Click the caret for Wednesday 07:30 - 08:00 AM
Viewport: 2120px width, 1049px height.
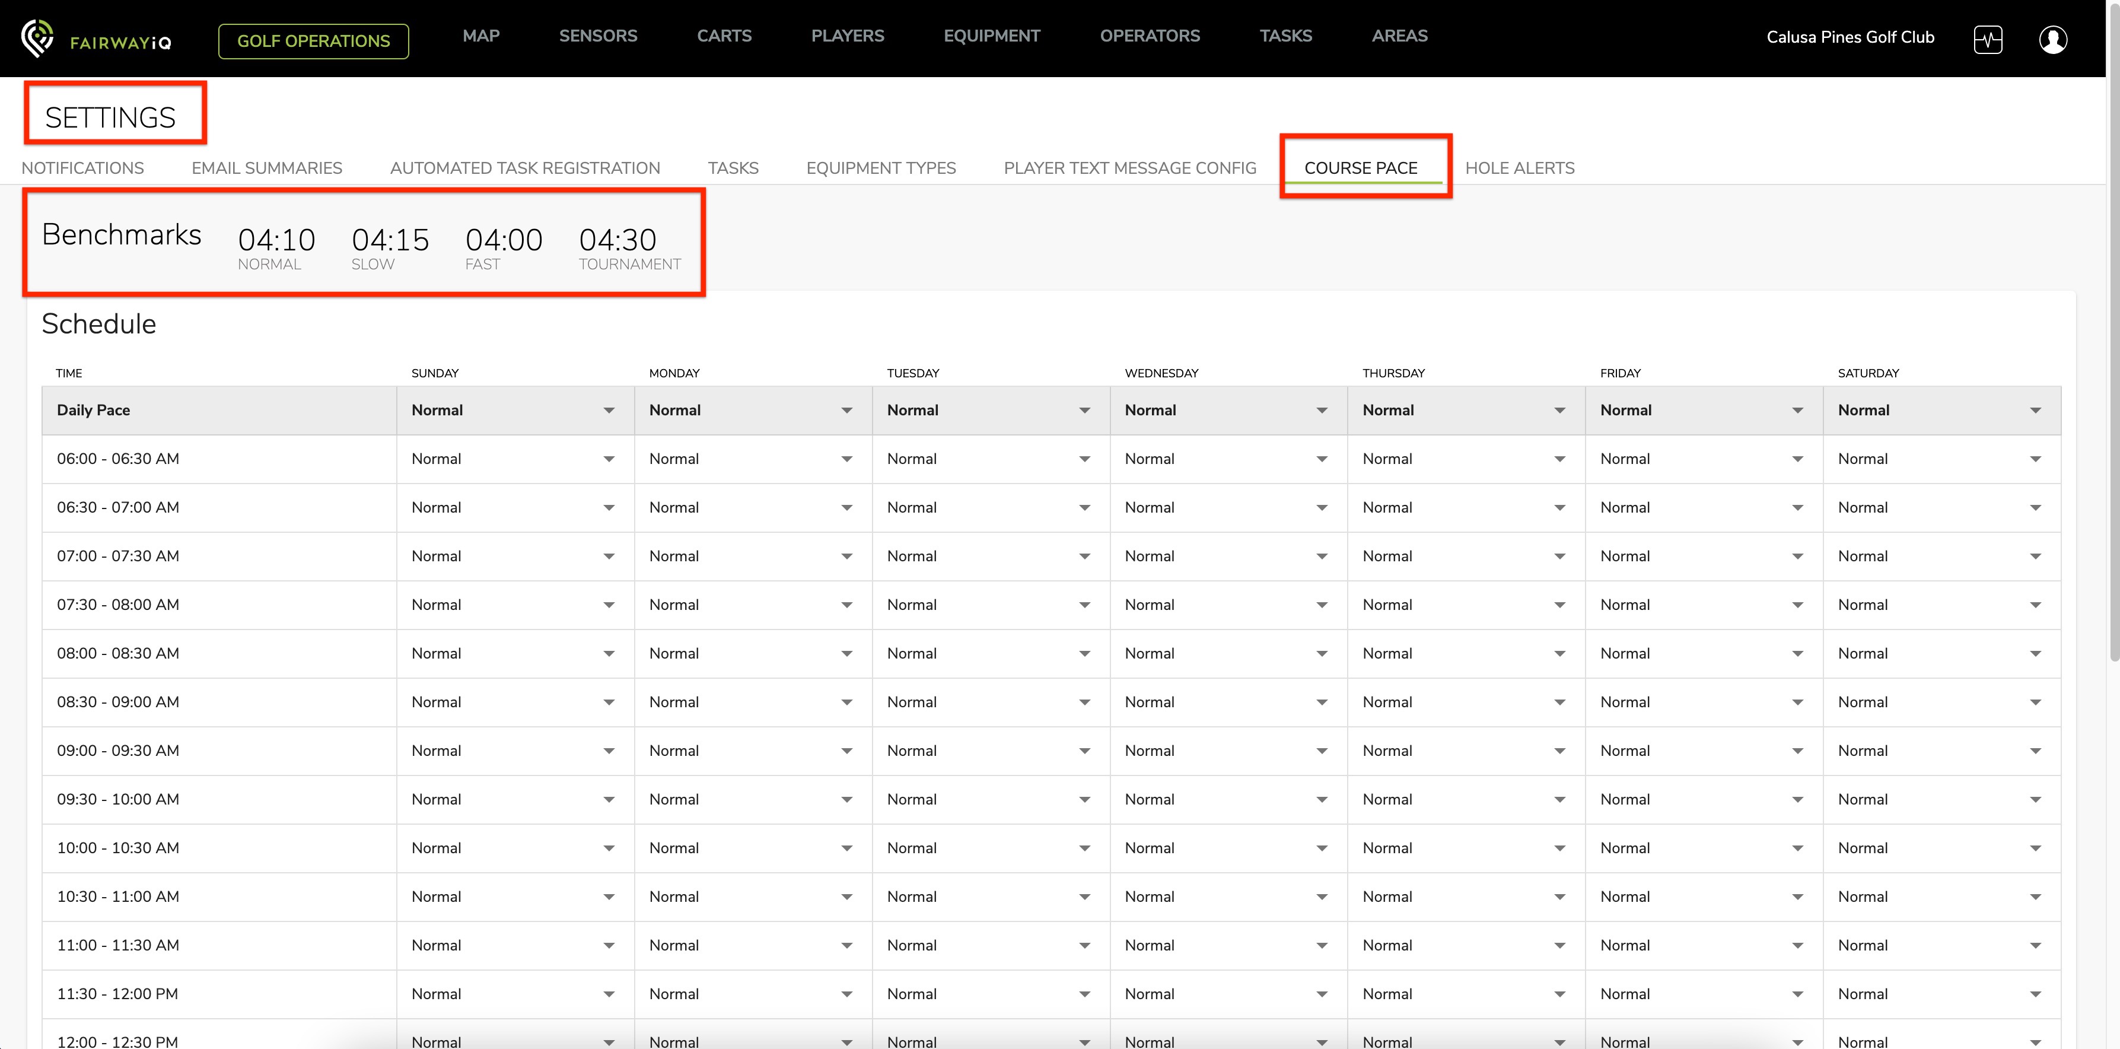[1322, 605]
